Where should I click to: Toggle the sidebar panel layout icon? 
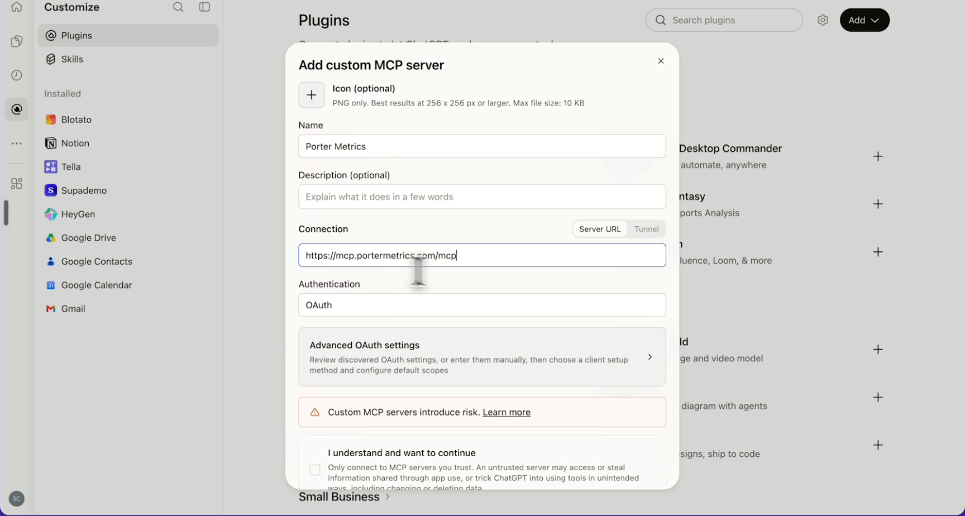[x=204, y=7]
